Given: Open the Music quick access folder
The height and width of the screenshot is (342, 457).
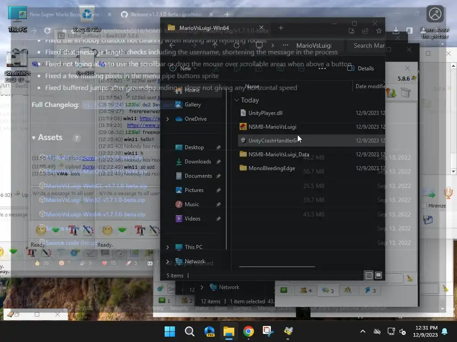Looking at the screenshot, I should (x=191, y=204).
